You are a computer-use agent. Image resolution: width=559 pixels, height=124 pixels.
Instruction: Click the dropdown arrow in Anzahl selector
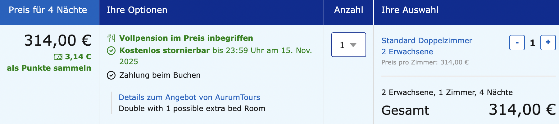tap(353, 45)
